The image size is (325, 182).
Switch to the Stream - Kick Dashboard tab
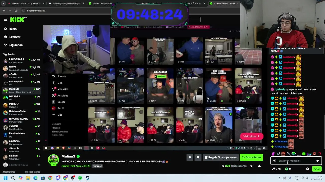click(x=100, y=4)
